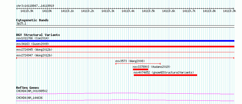Open the esv34163 (Gusev2009) label

pos(33,44)
